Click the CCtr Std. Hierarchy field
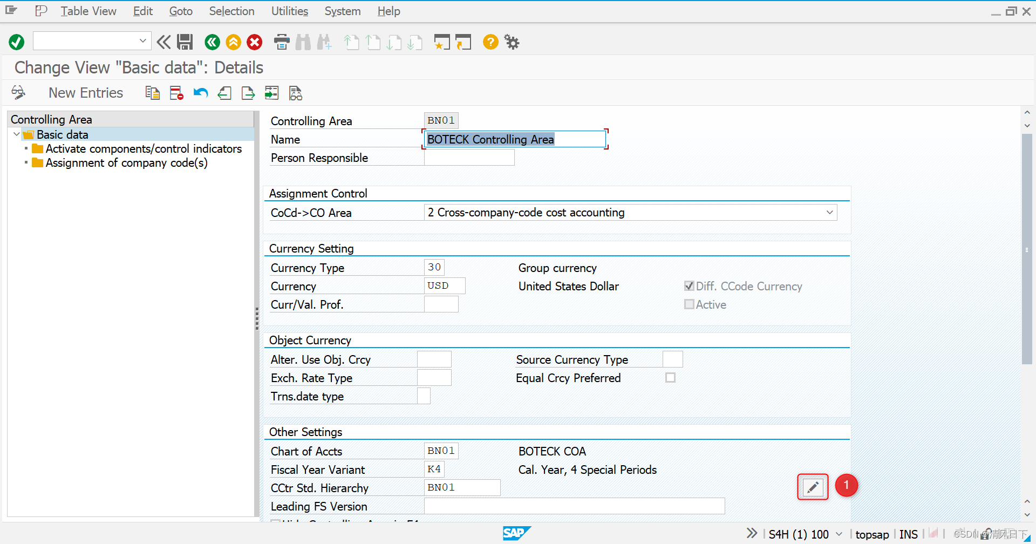Image resolution: width=1036 pixels, height=544 pixels. 462,487
